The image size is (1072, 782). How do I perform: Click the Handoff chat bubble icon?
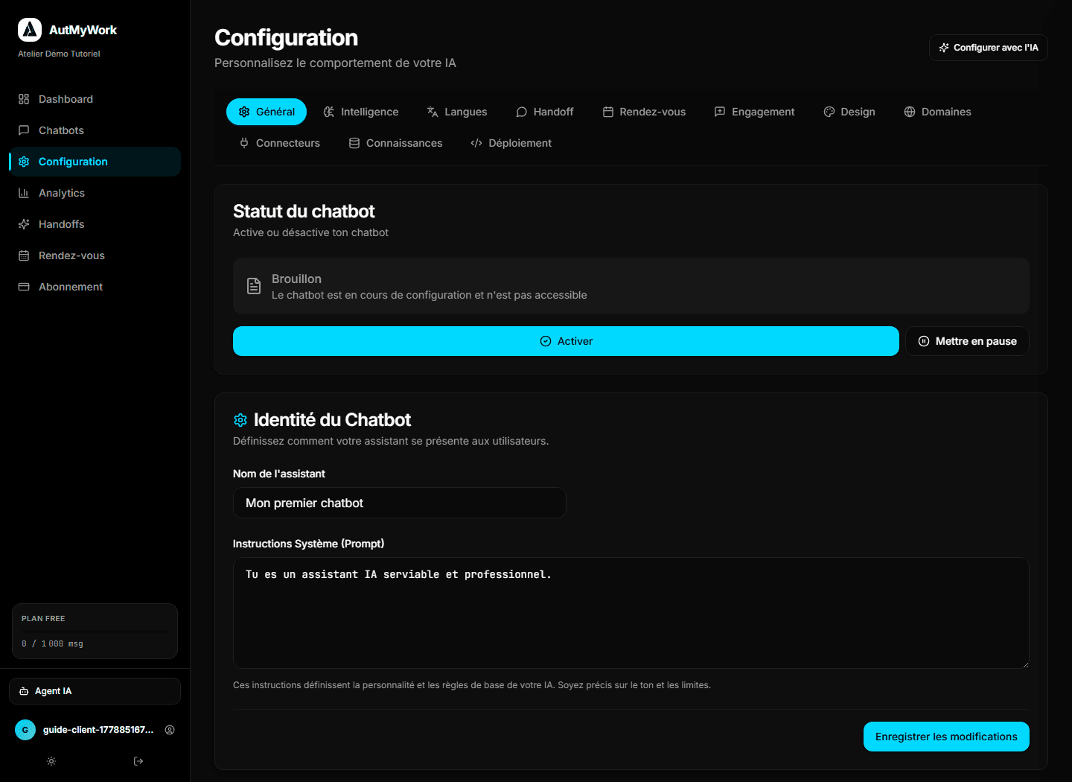click(x=522, y=112)
